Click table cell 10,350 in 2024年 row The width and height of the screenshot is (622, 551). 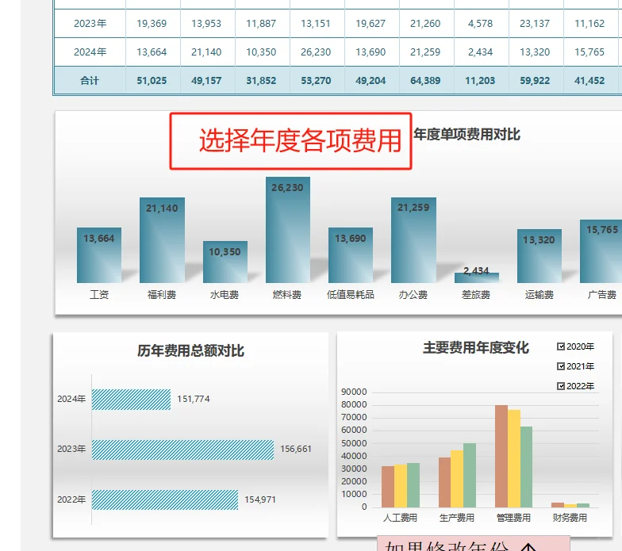pyautogui.click(x=261, y=52)
